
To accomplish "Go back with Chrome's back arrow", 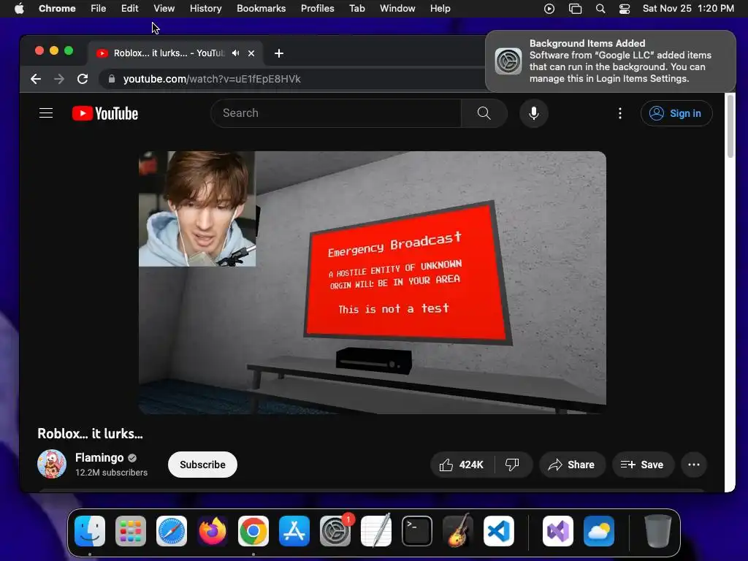I will [x=36, y=79].
